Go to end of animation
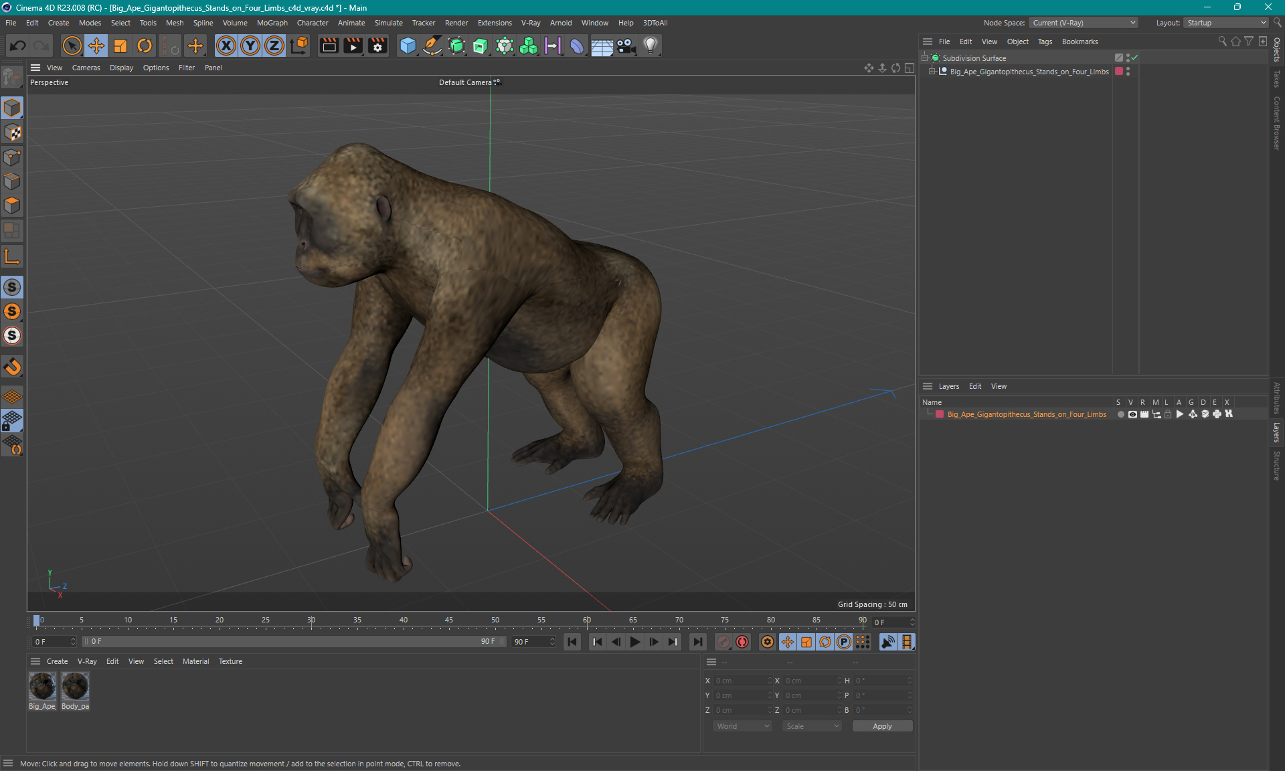 pyautogui.click(x=698, y=642)
